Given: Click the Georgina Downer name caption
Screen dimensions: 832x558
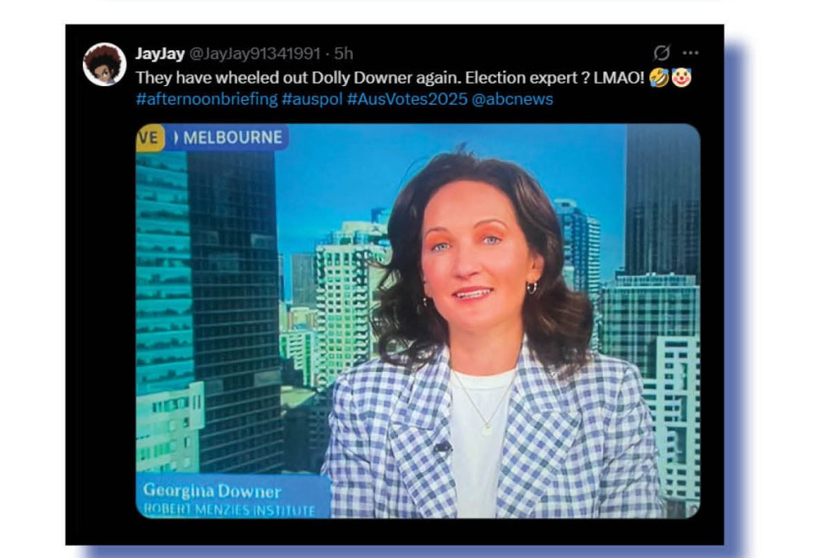Looking at the screenshot, I should click(212, 491).
